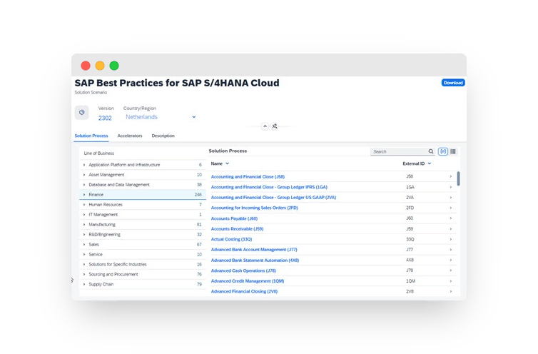Open Advanced Bank Account Management (J77)
538x354 pixels.
pyautogui.click(x=254, y=250)
